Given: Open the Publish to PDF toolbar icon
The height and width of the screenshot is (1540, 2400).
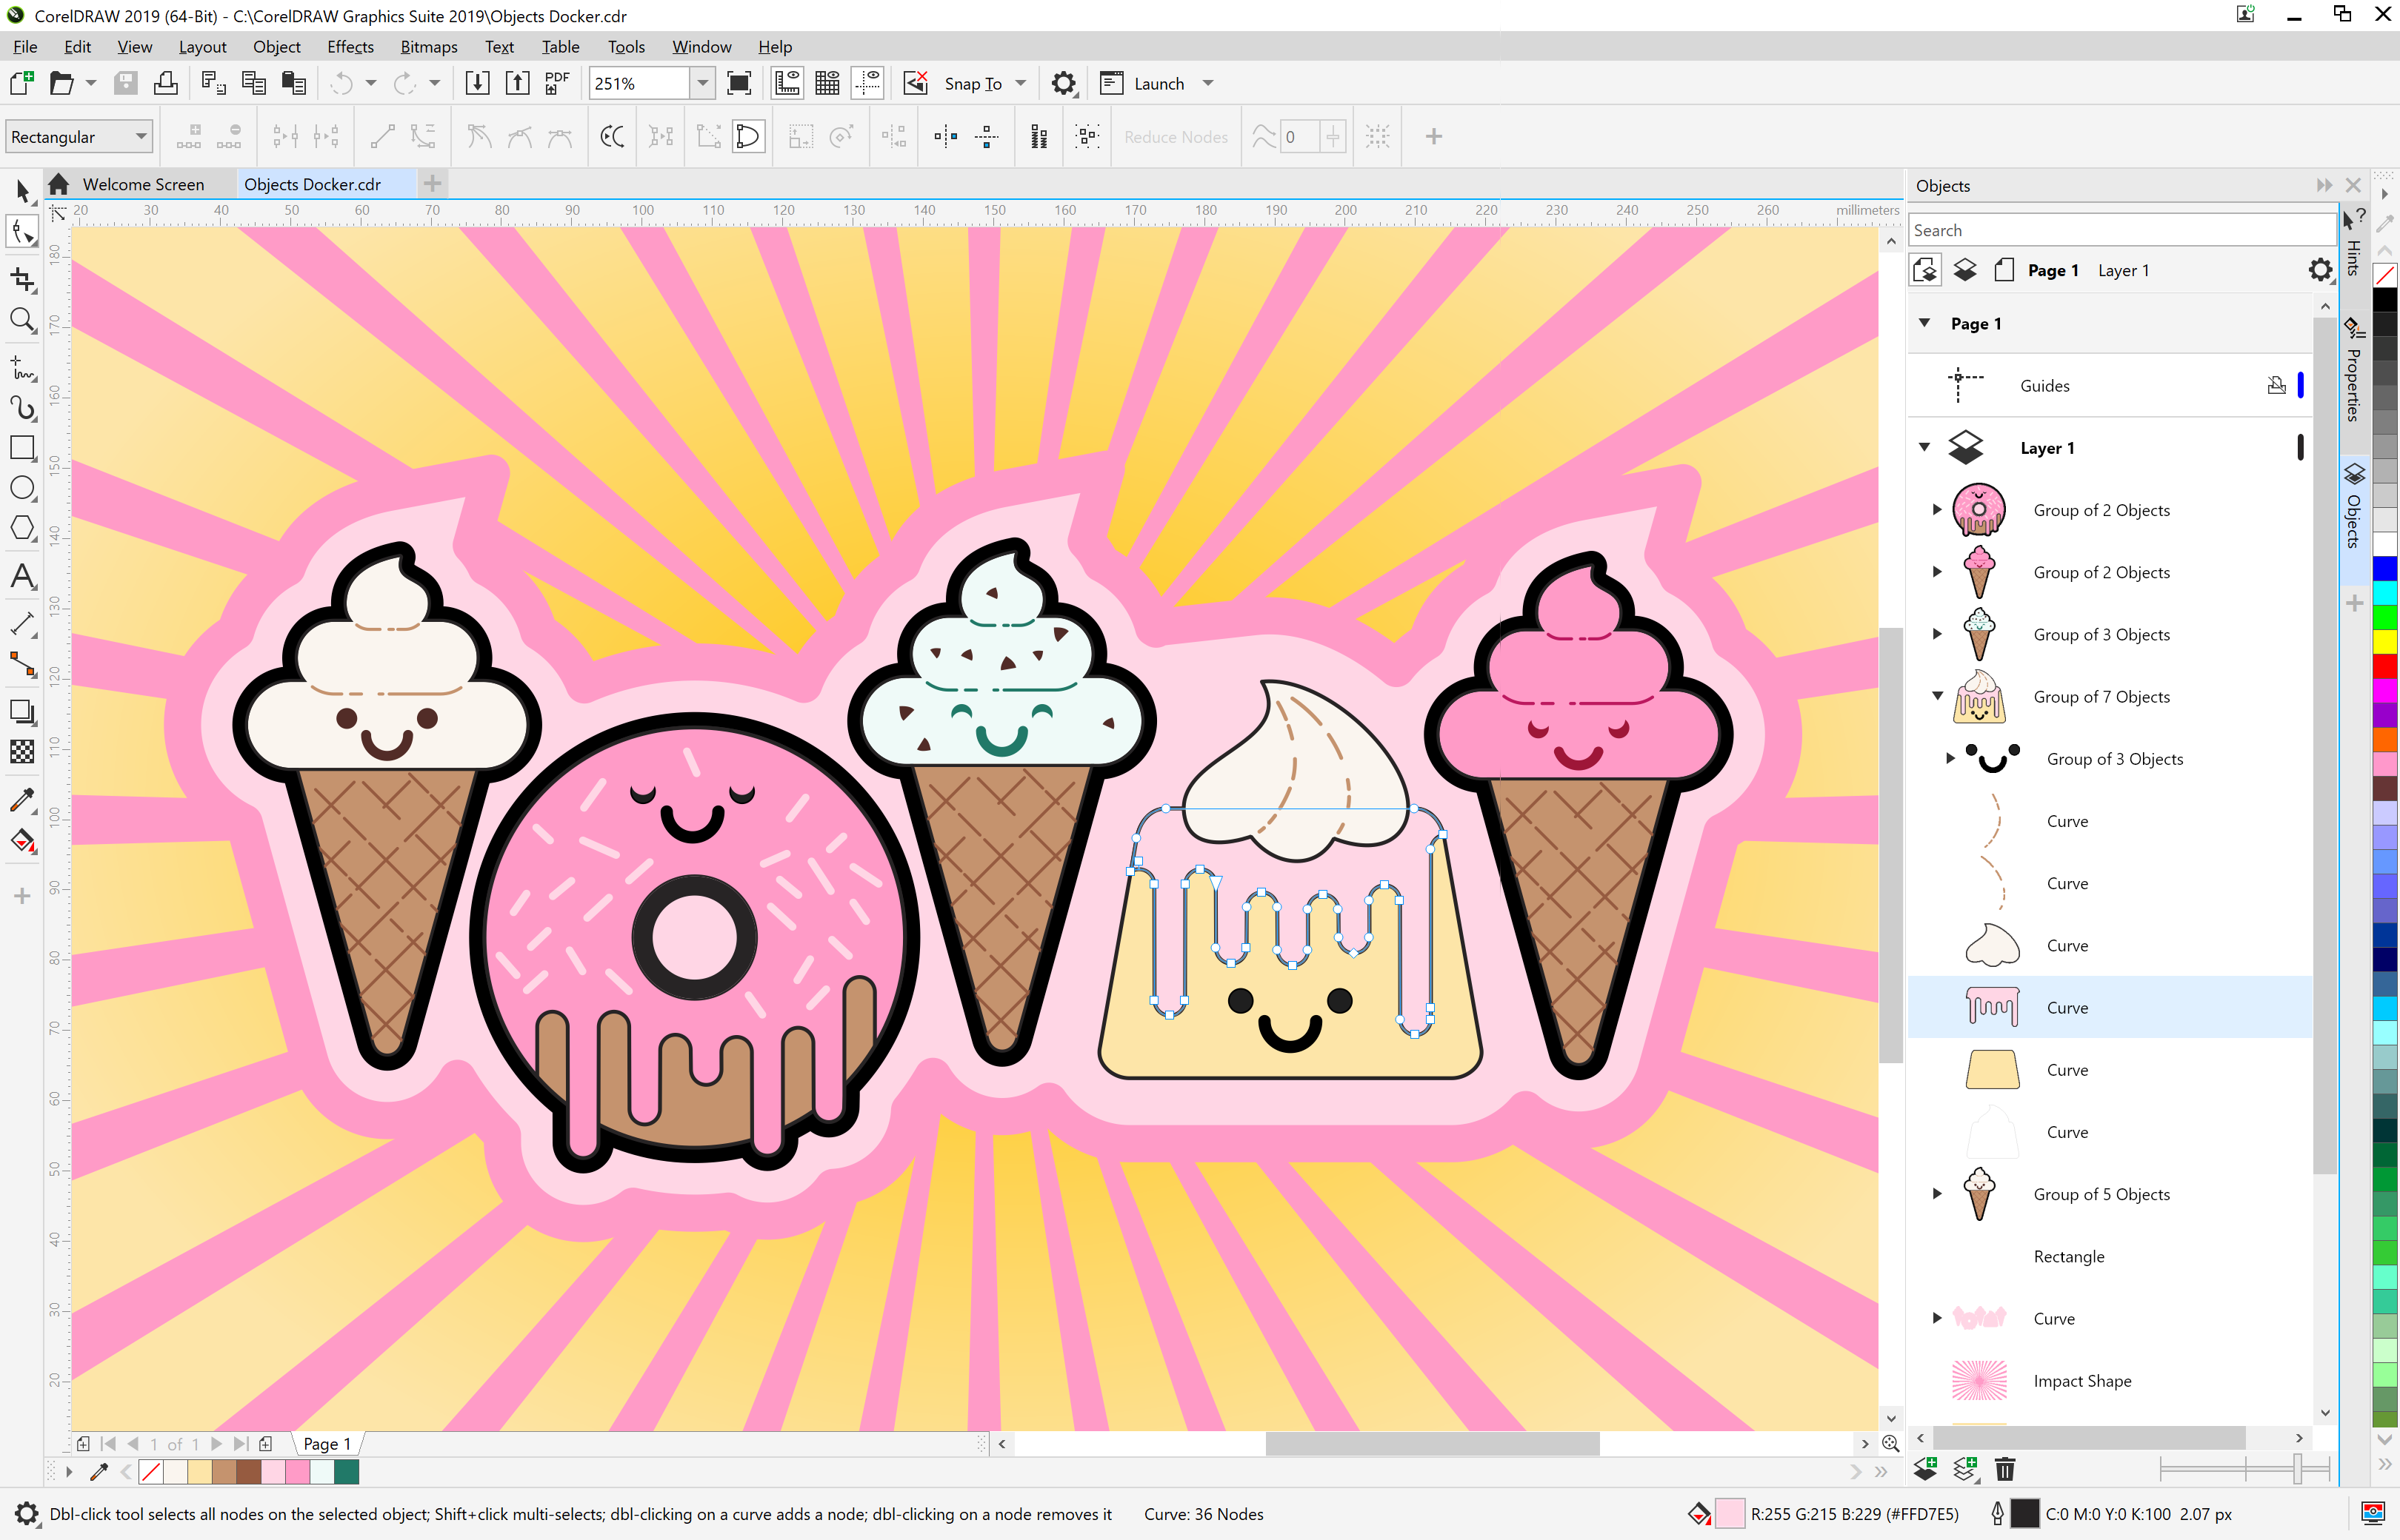Looking at the screenshot, I should [556, 83].
